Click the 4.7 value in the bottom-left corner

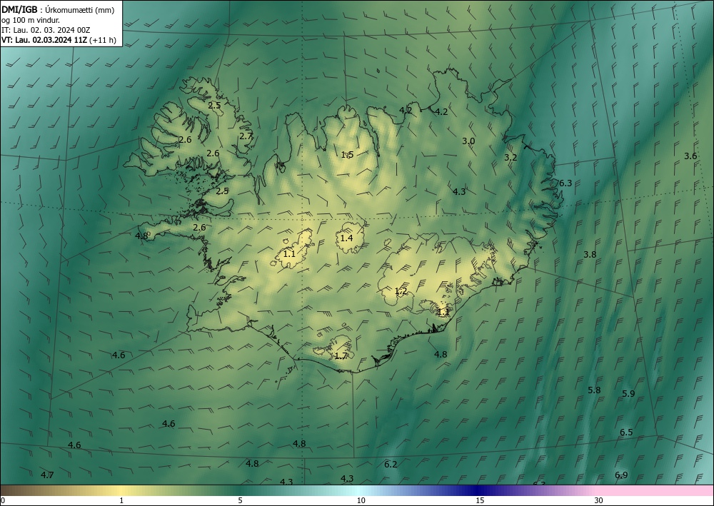tap(47, 475)
